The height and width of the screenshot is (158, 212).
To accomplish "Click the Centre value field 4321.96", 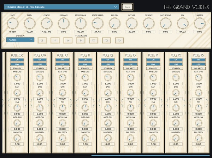I will 47,32.
